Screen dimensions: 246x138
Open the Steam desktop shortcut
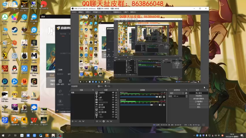click(x=14, y=31)
